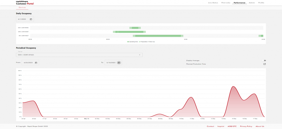Open the From date calendar icon
Image resolution: width=282 pixels, height=129 pixels.
[36, 63]
